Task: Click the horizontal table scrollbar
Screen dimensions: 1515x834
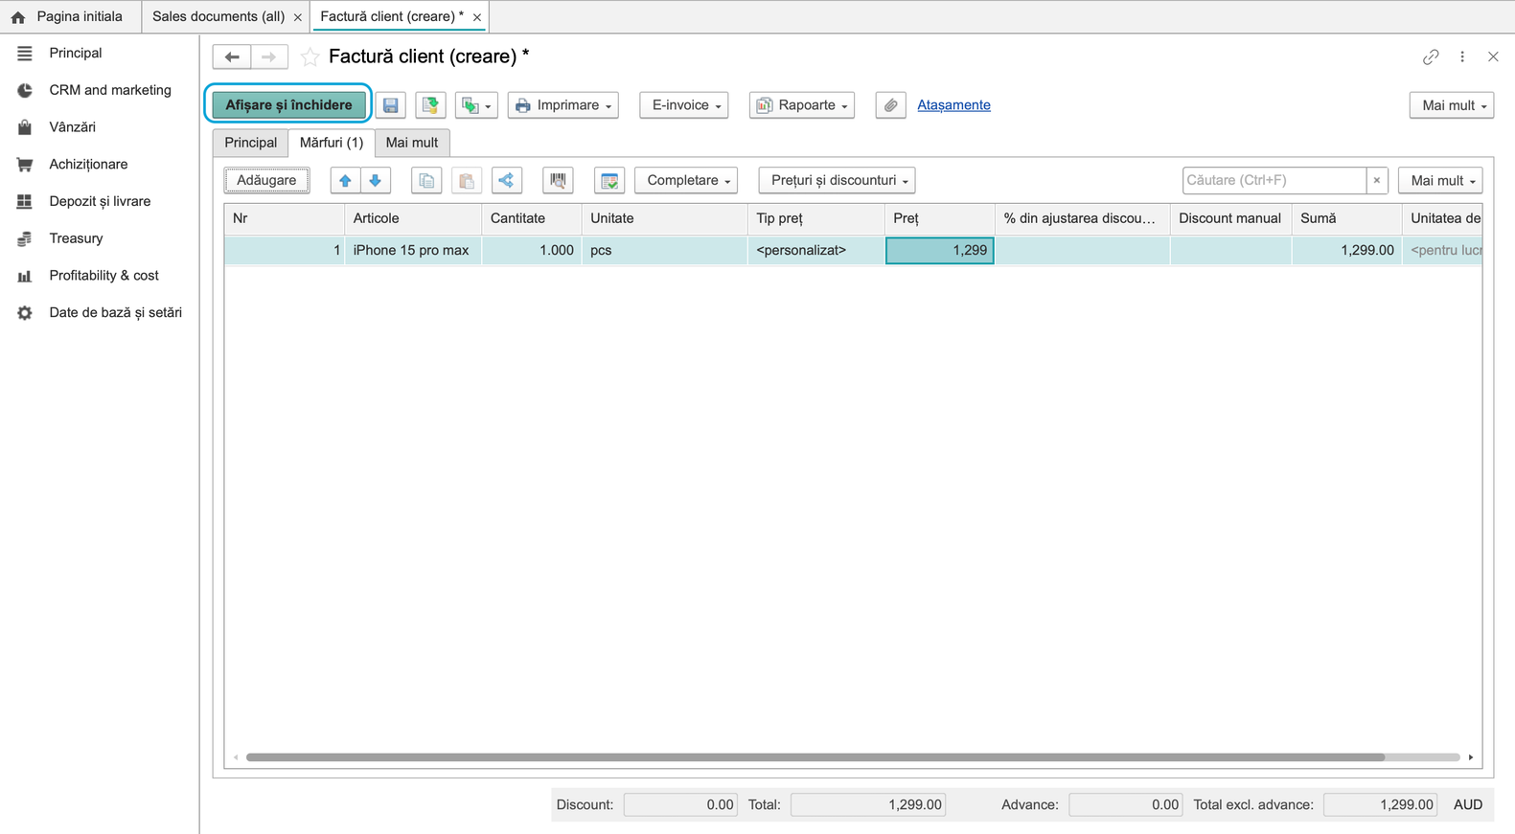Action: 815,757
